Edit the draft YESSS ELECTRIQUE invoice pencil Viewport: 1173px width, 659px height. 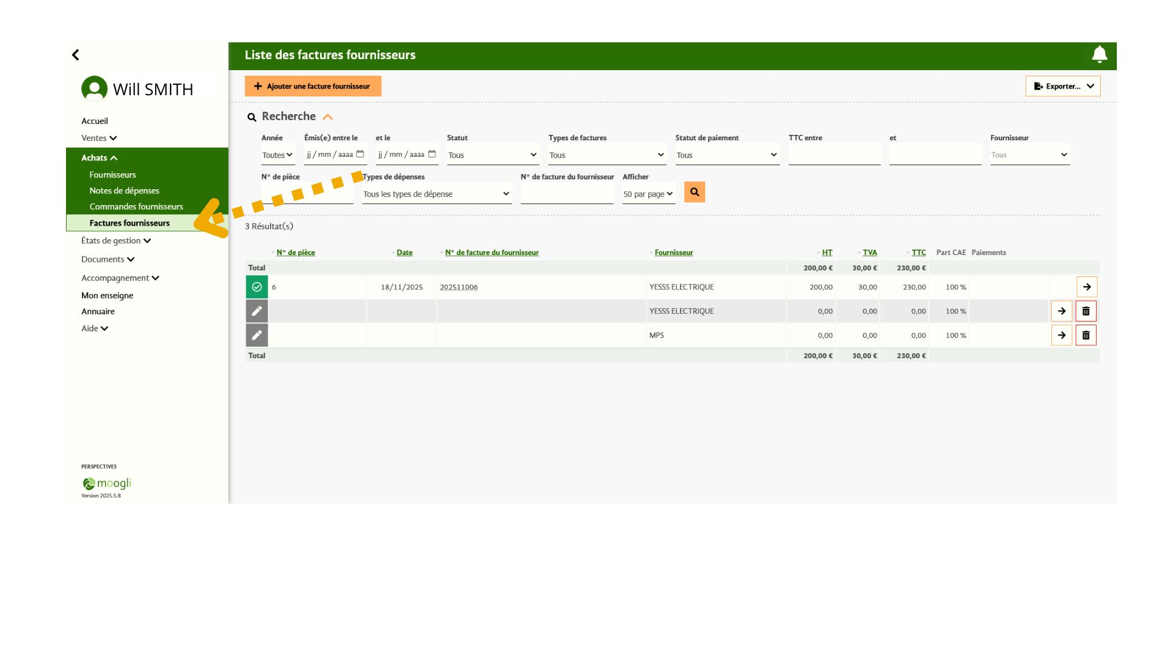tap(257, 311)
